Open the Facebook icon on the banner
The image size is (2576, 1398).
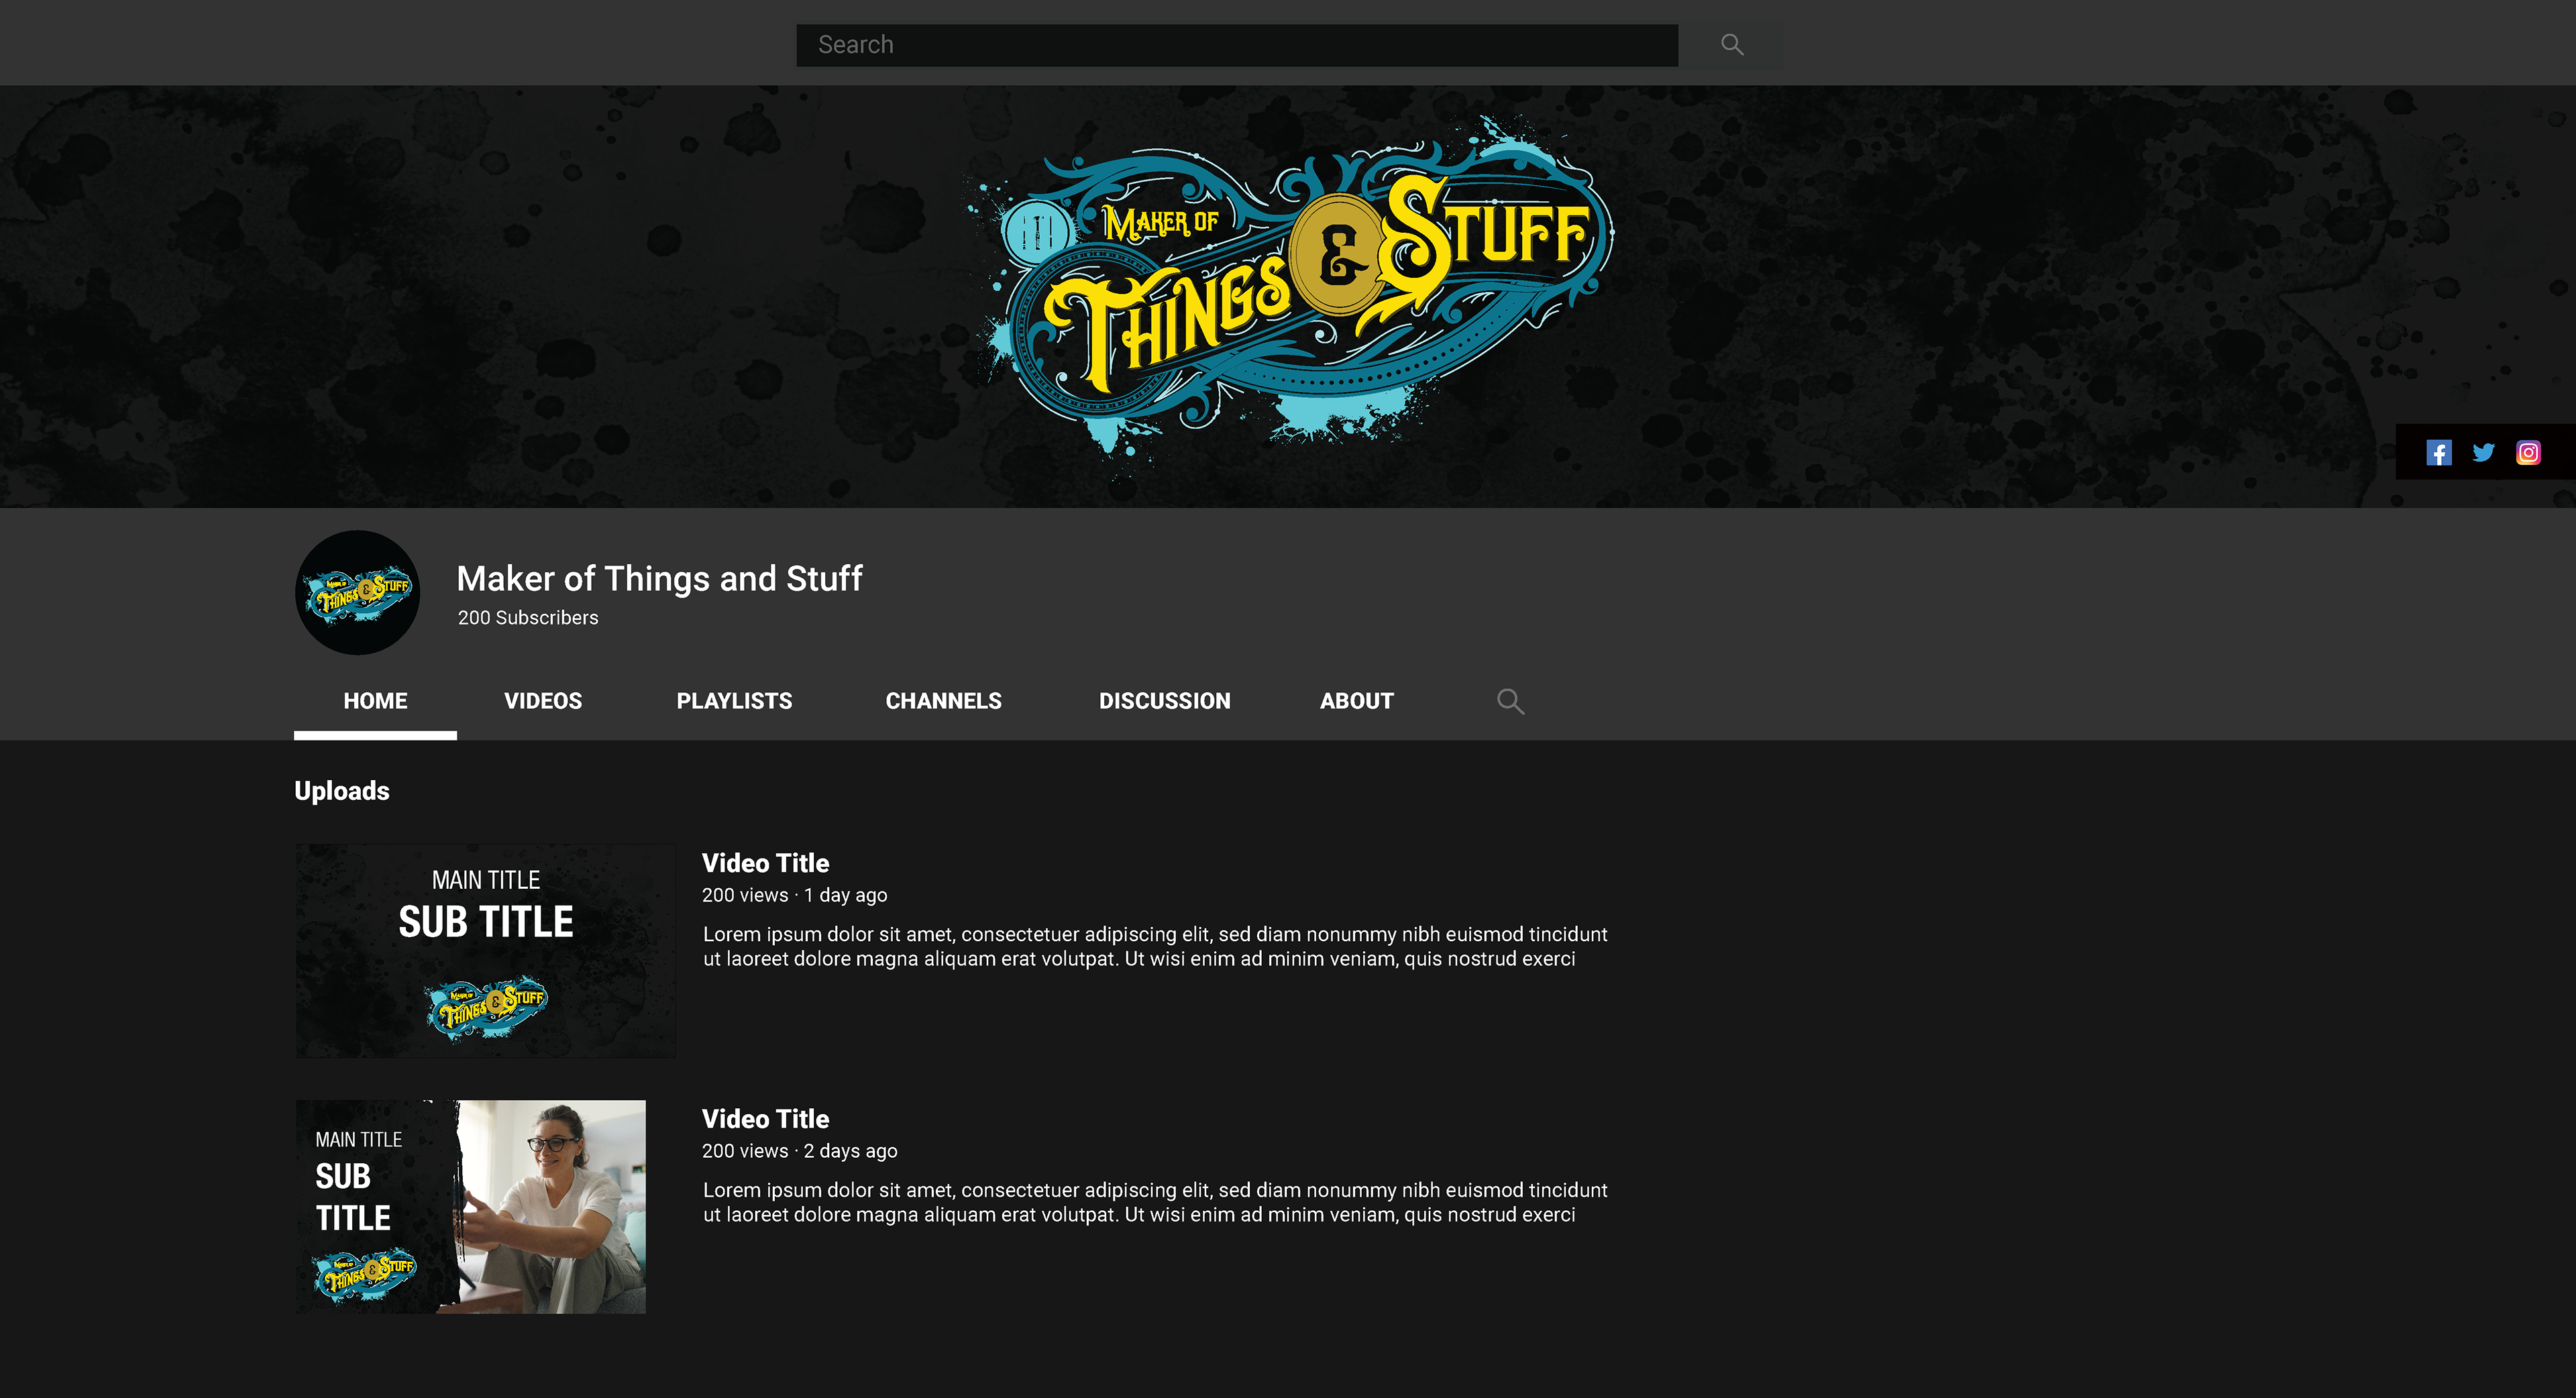(2439, 453)
